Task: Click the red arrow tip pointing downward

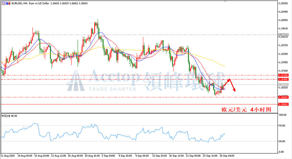Action: tap(235, 90)
